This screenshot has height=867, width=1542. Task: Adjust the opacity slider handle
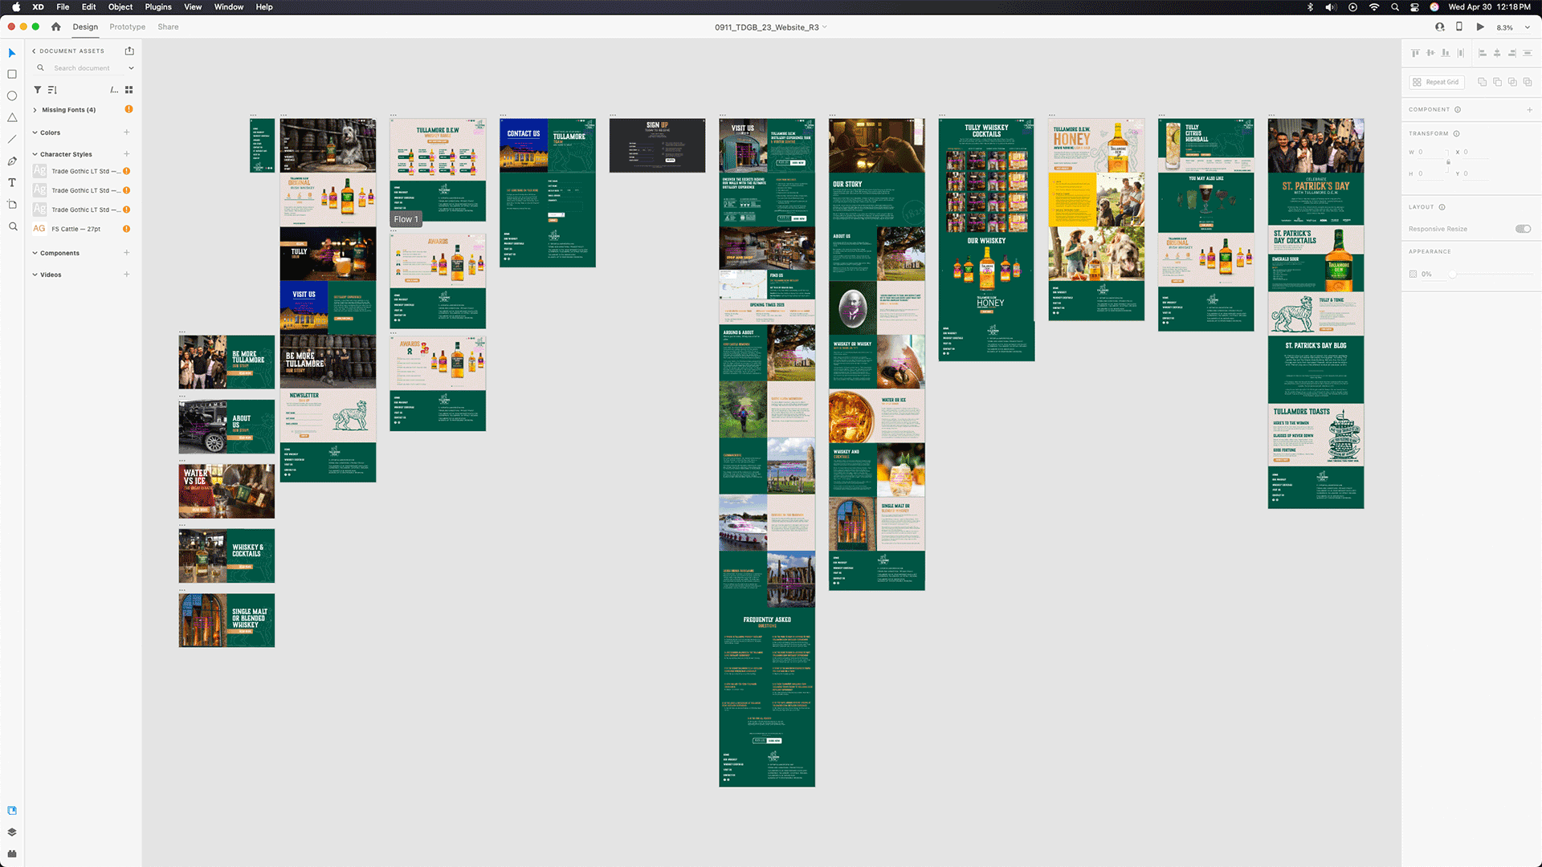(x=1452, y=275)
